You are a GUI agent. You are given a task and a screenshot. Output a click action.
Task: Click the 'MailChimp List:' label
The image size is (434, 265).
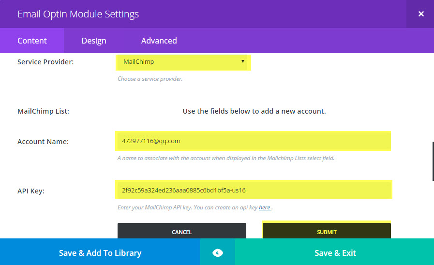(43, 111)
